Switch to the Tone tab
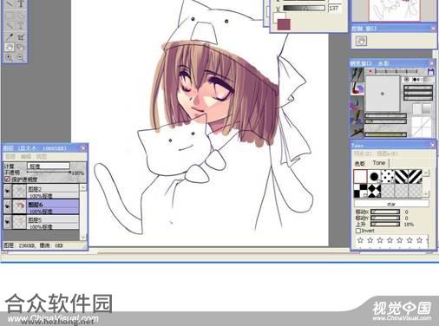 pyautogui.click(x=379, y=163)
